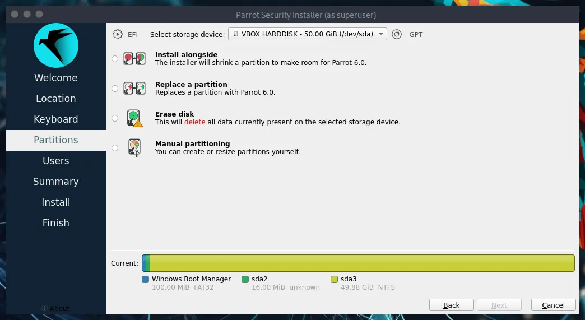
Task: Click the Back button
Action: pyautogui.click(x=452, y=305)
